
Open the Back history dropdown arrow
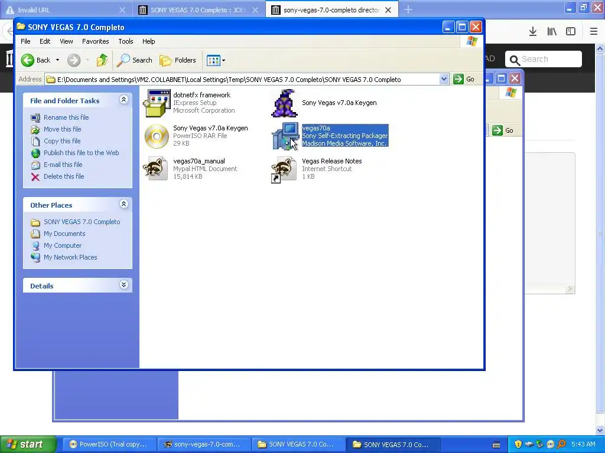(x=57, y=60)
